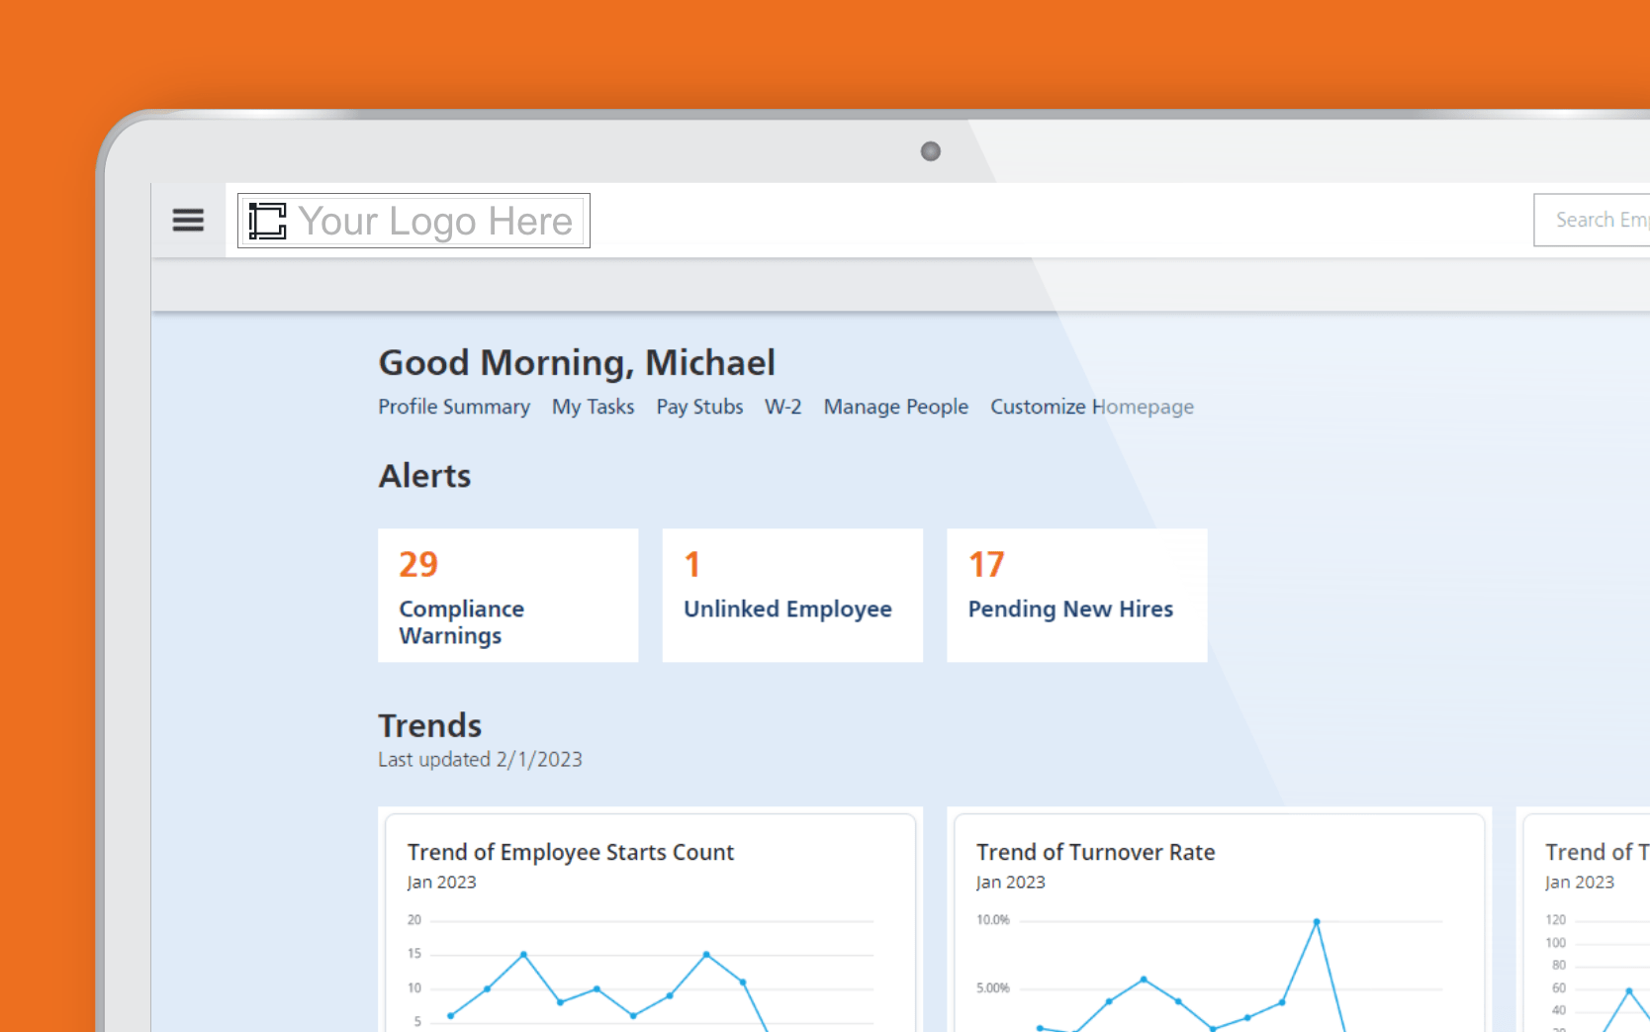Open the Profile Summary link
Image resolution: width=1650 pixels, height=1032 pixels.
[454, 407]
